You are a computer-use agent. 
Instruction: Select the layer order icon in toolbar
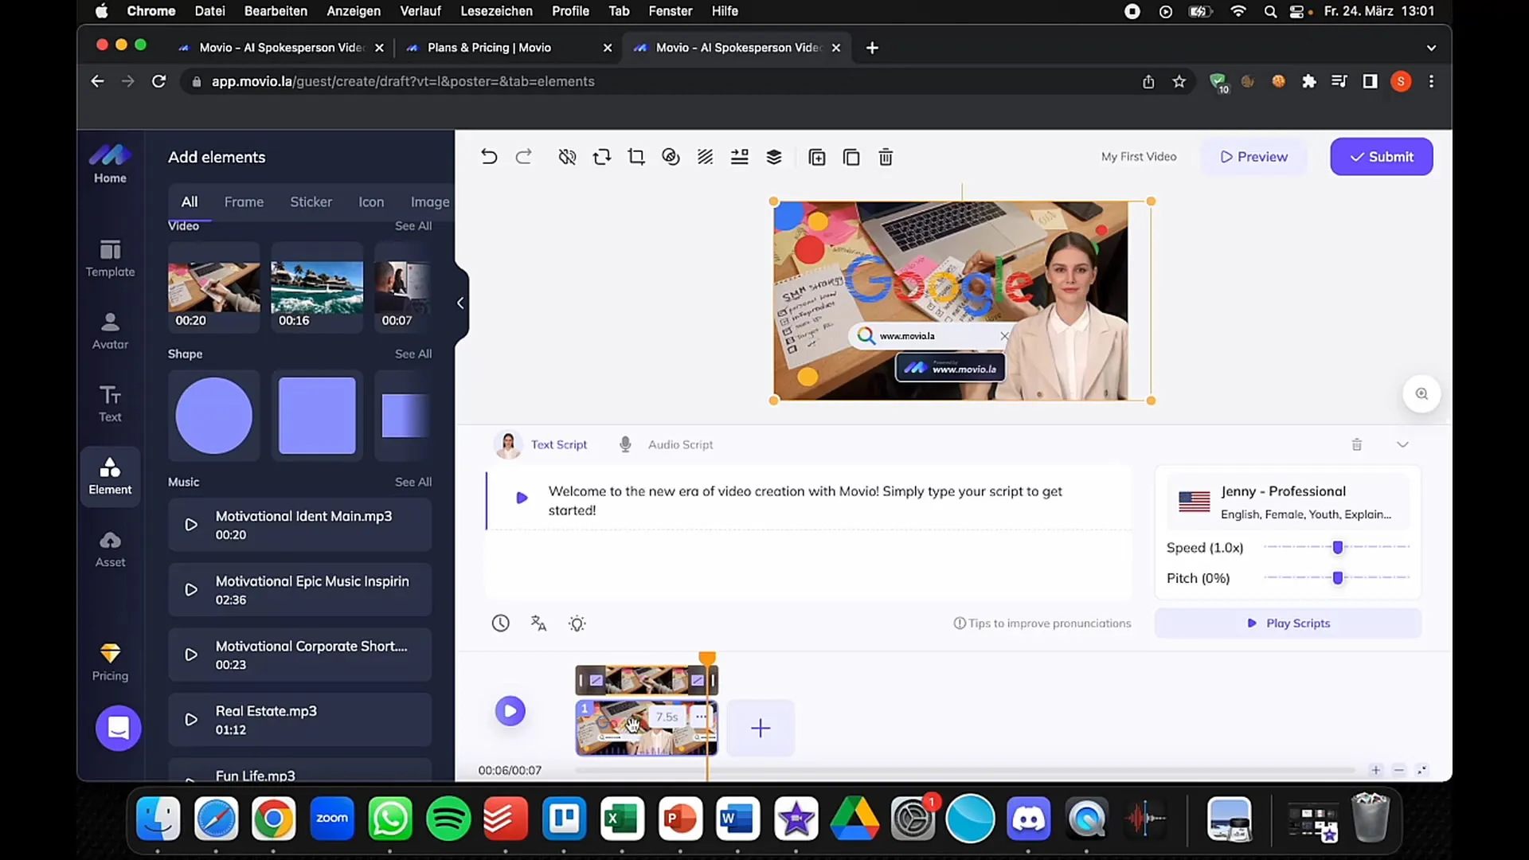(774, 156)
